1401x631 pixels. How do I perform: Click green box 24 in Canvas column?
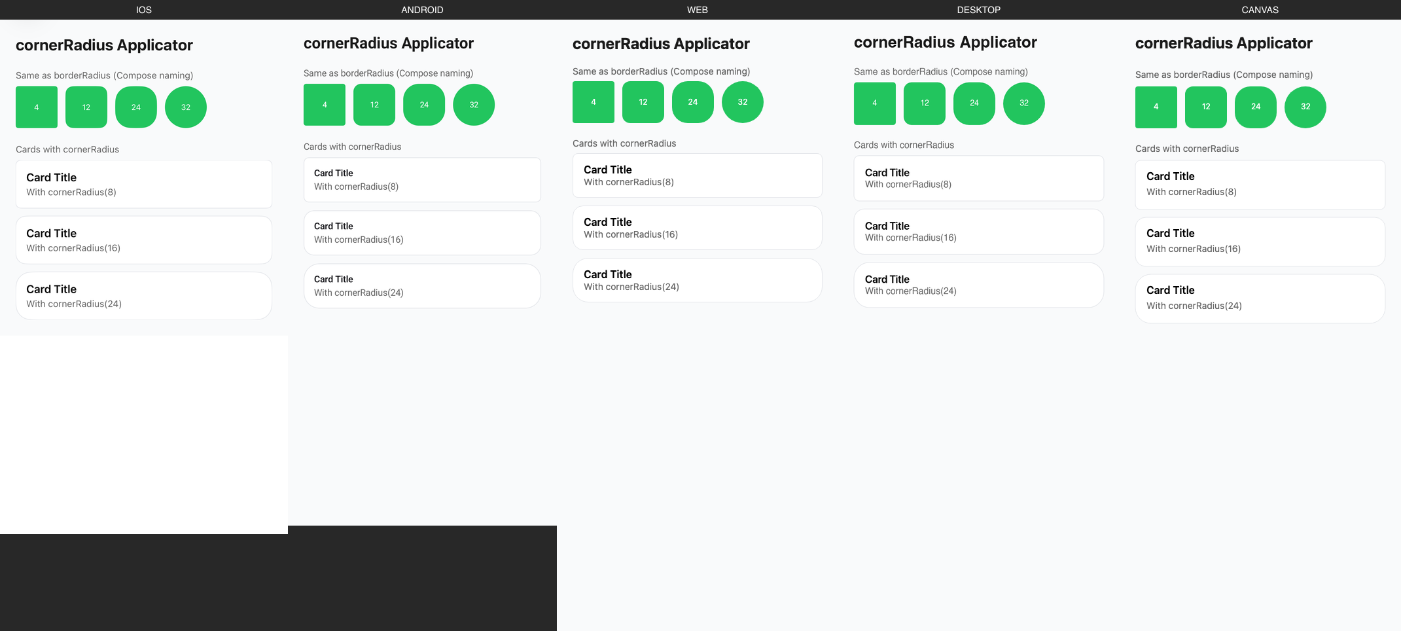[1256, 107]
